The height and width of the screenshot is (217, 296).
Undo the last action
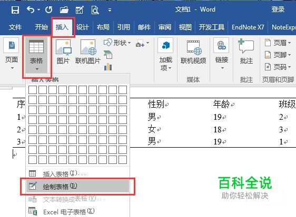pos(31,9)
